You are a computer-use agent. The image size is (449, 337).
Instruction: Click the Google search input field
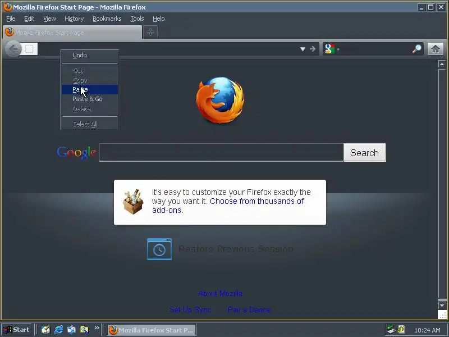(x=221, y=152)
